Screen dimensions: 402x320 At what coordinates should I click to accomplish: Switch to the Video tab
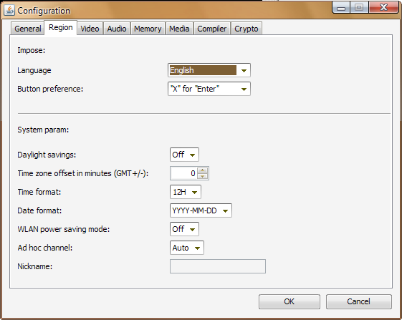coord(90,29)
